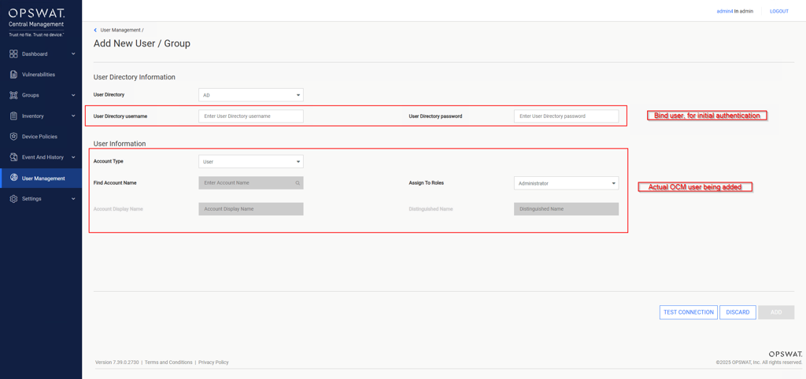Expand the Inventory menu chevron

point(73,116)
